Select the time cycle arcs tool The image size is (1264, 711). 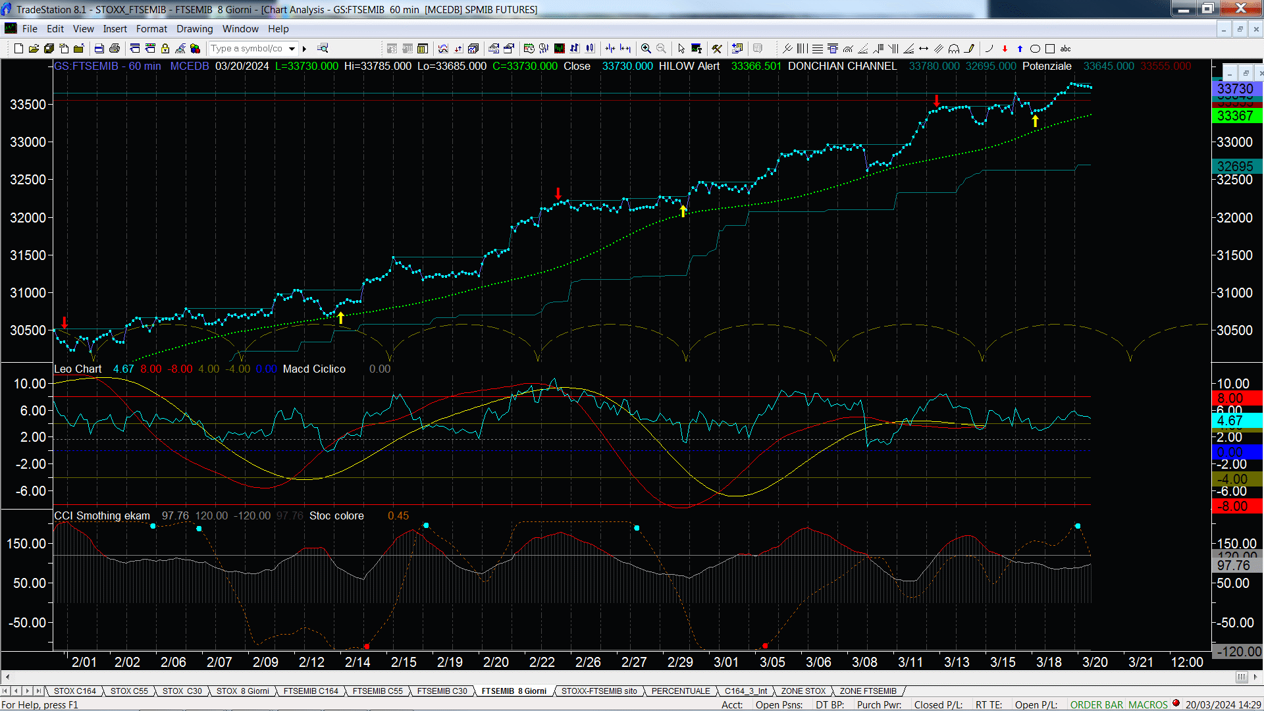[x=954, y=49]
